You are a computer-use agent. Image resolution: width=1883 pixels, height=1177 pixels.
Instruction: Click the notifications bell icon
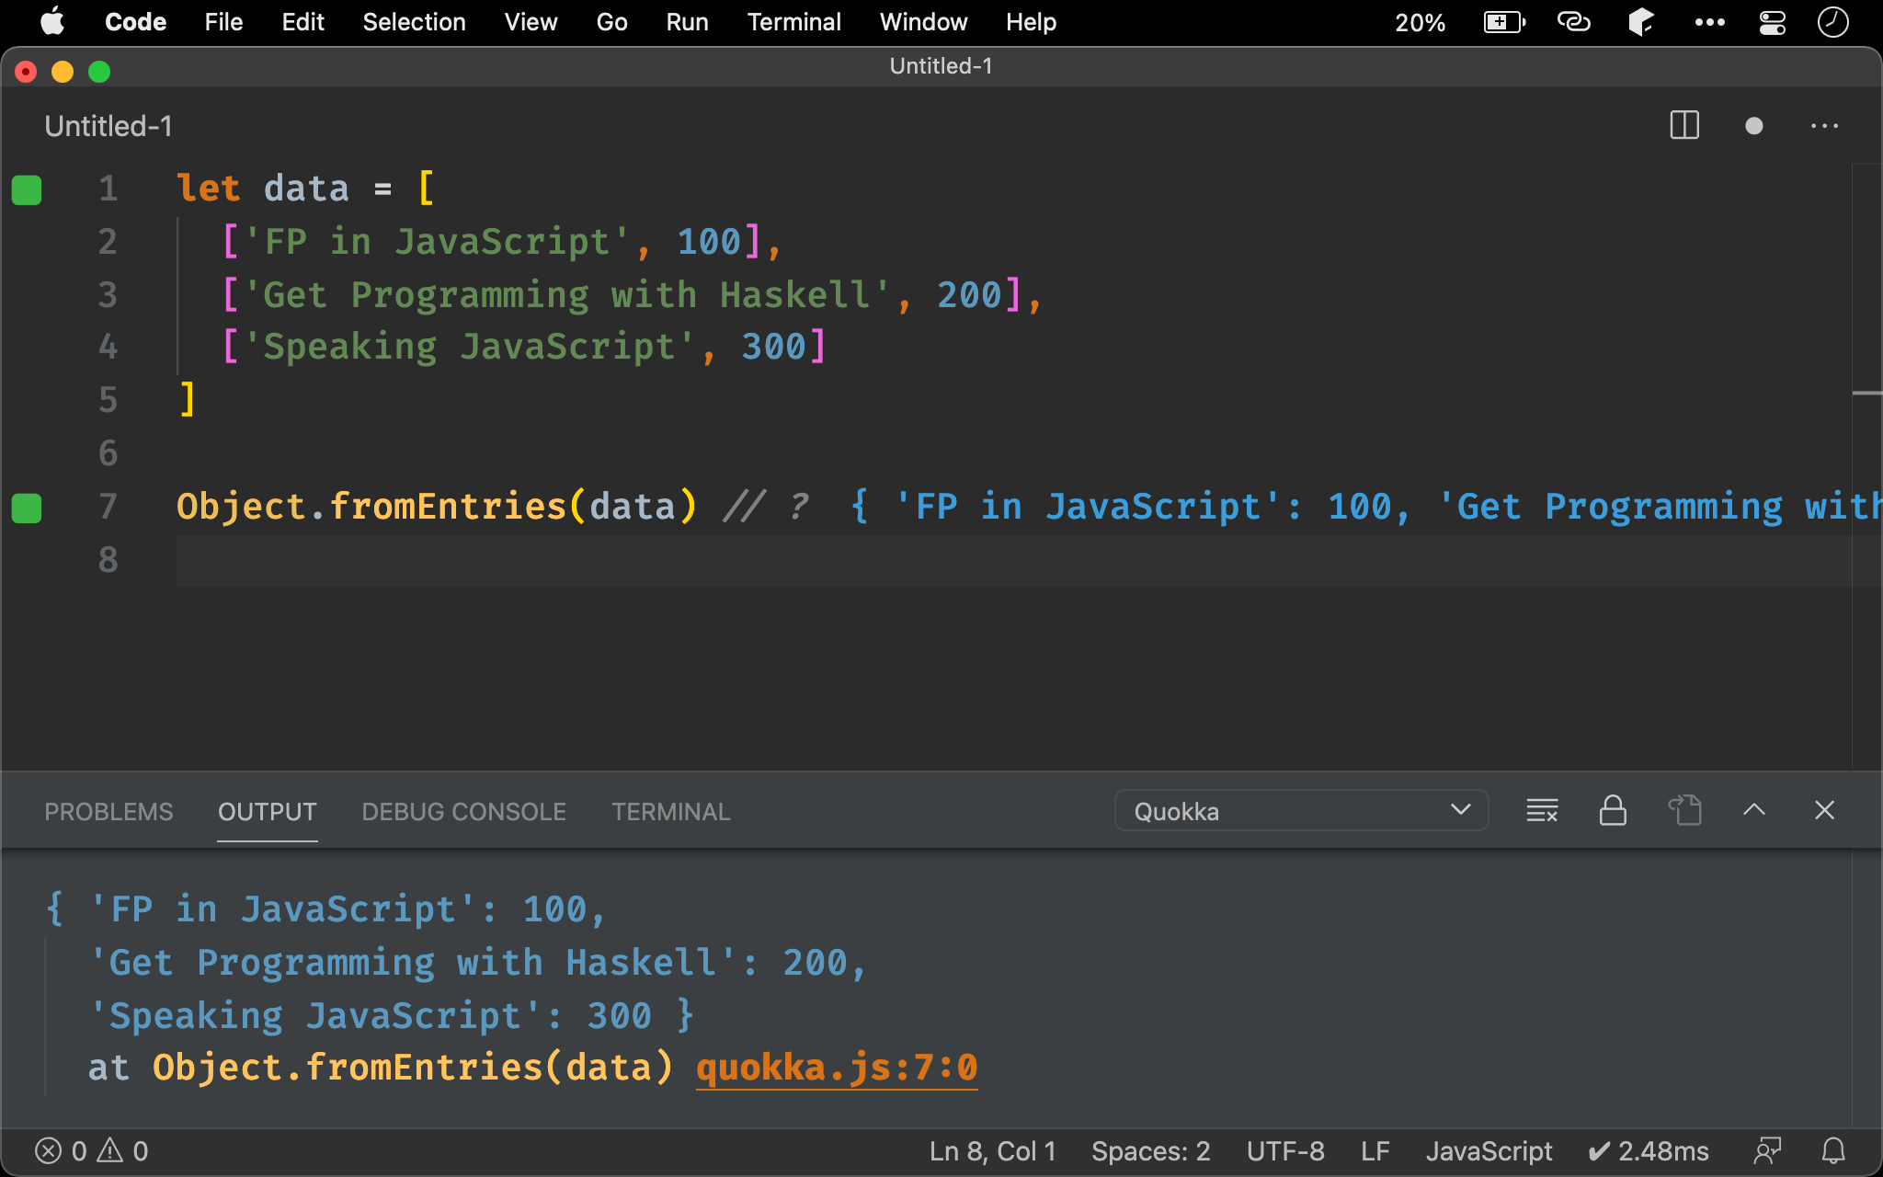click(1833, 1150)
